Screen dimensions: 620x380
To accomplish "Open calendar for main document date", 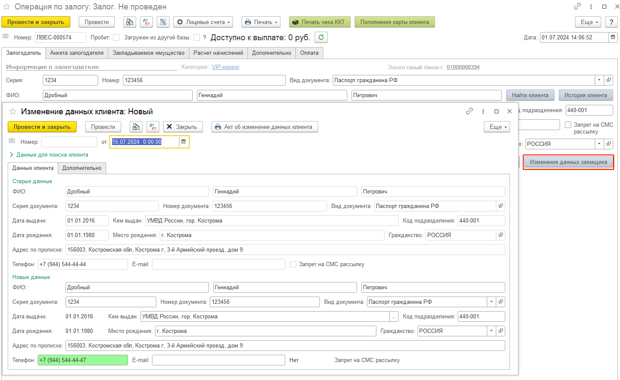I will pyautogui.click(x=613, y=37).
